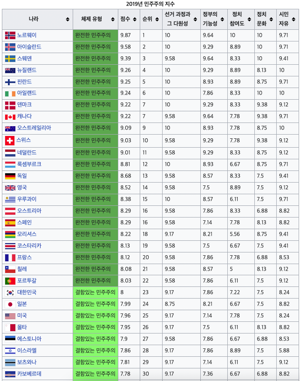Click the Ireland flag icon
Image resolution: width=300 pixels, height=381 pixels.
[10, 94]
